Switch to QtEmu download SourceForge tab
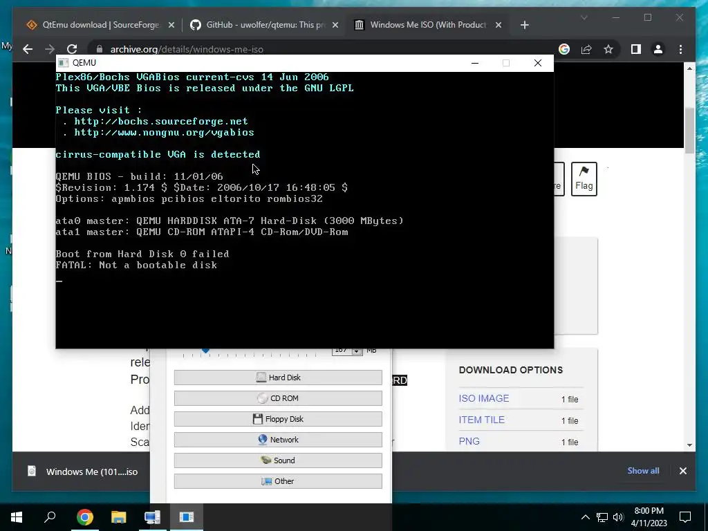The height and width of the screenshot is (531, 708). pos(100,25)
